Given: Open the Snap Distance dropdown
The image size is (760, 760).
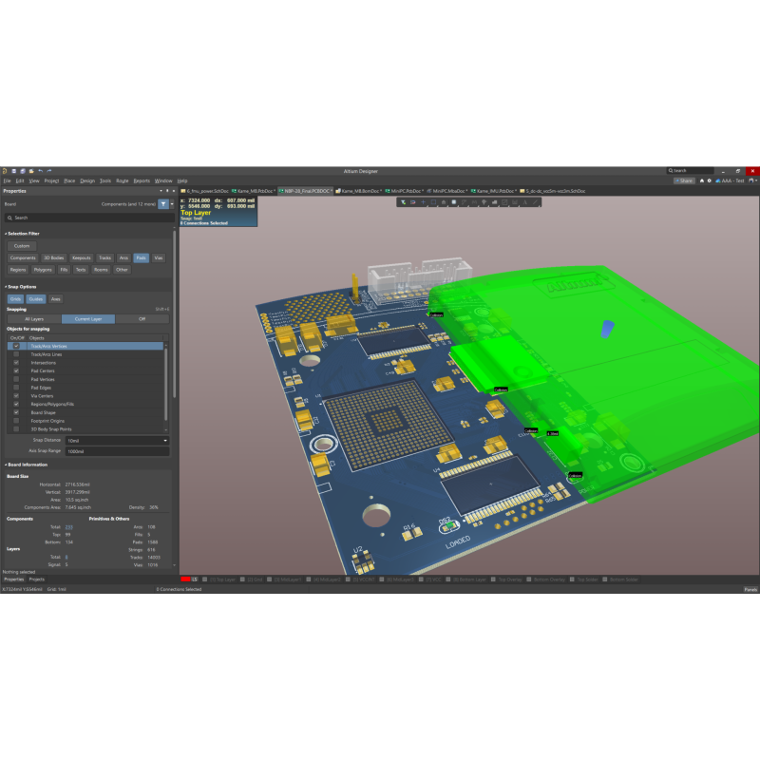Looking at the screenshot, I should click(164, 441).
